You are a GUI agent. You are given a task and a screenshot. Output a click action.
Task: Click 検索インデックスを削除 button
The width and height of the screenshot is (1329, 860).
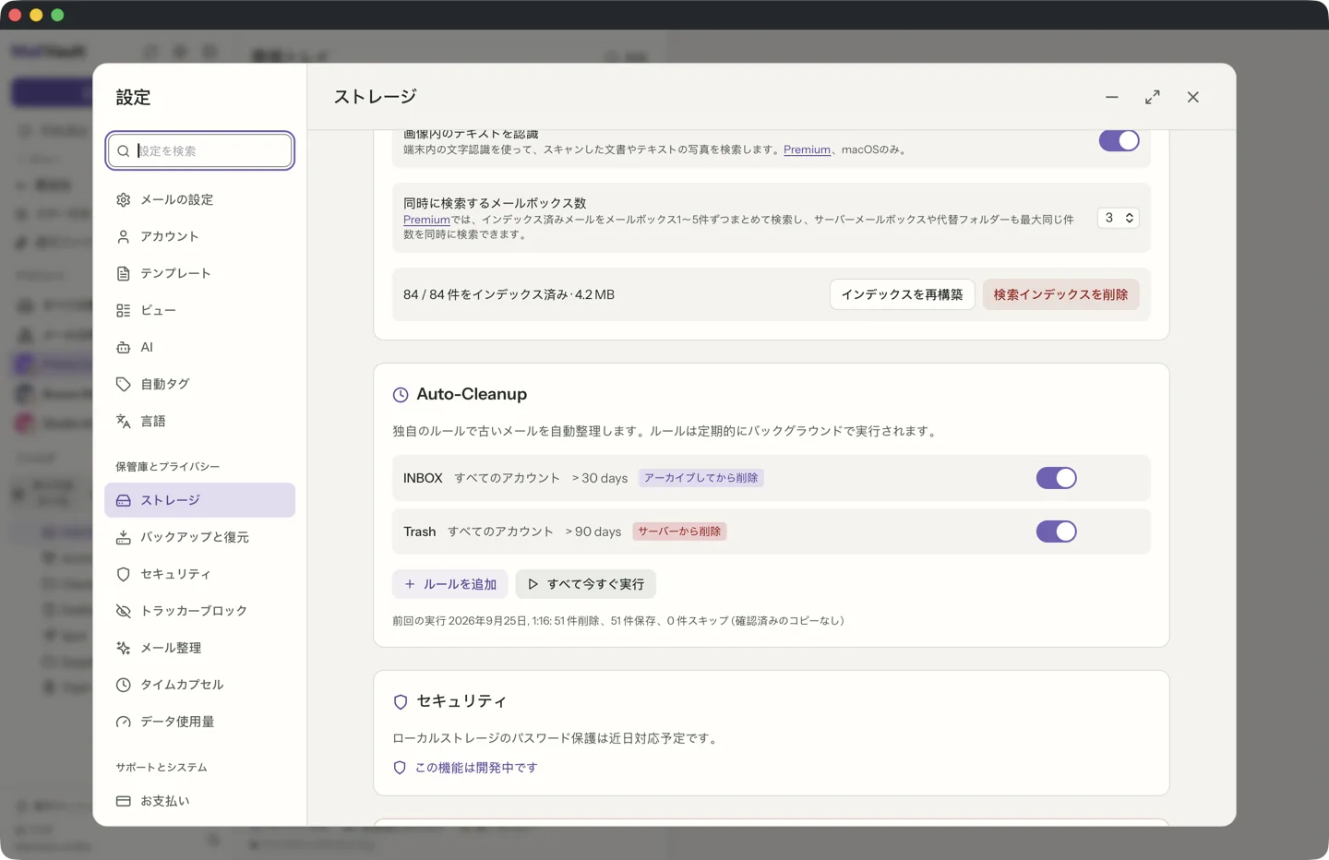[x=1060, y=294]
